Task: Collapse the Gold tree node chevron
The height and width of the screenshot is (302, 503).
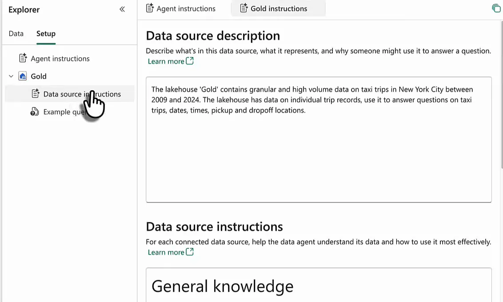Action: pyautogui.click(x=11, y=76)
